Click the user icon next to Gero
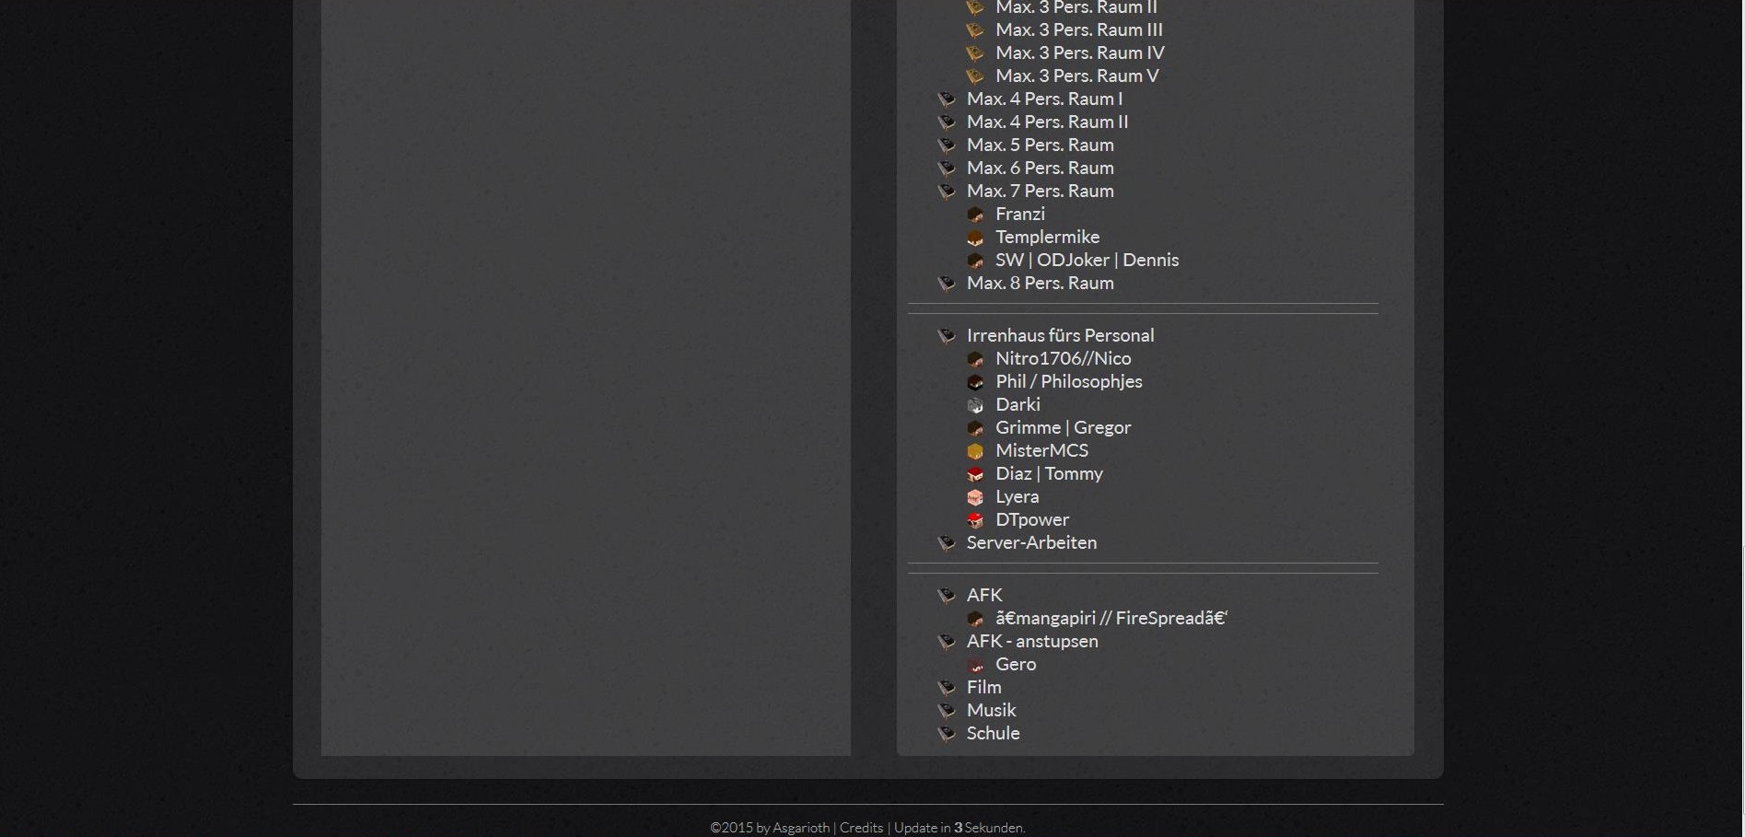This screenshot has width=1745, height=837. (975, 665)
